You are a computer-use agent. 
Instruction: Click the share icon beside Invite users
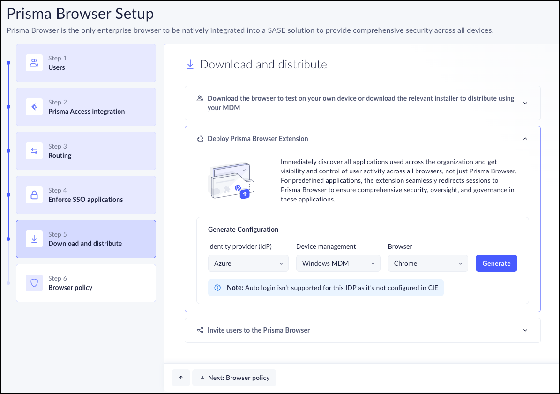click(201, 330)
